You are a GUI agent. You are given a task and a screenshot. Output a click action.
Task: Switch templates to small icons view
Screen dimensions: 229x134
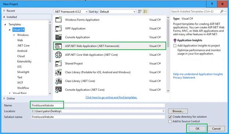point(140,11)
